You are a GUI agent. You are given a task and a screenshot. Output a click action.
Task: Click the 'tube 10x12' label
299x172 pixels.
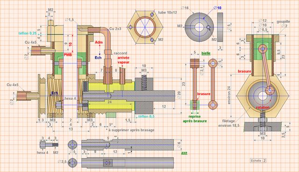[167, 13]
